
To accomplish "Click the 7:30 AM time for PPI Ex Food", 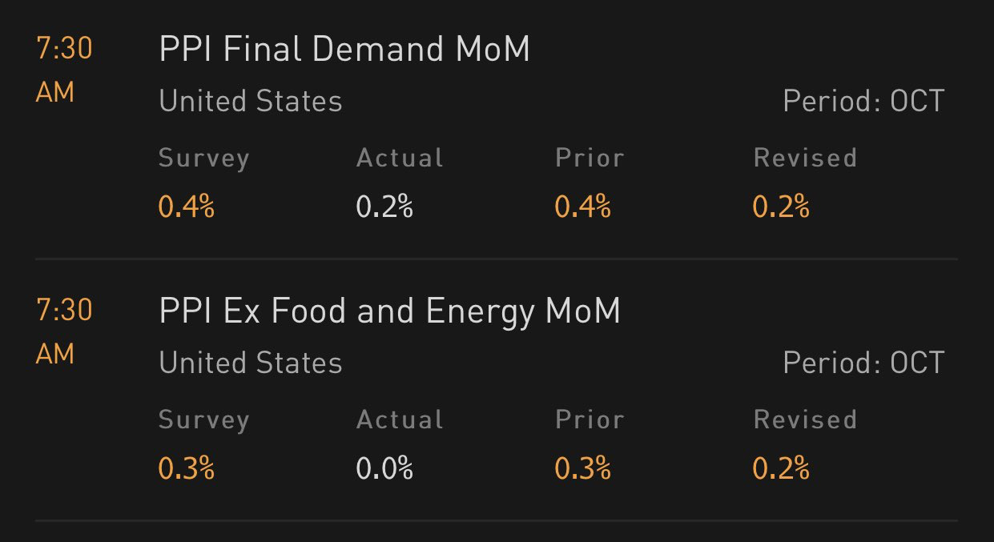I will (64, 331).
